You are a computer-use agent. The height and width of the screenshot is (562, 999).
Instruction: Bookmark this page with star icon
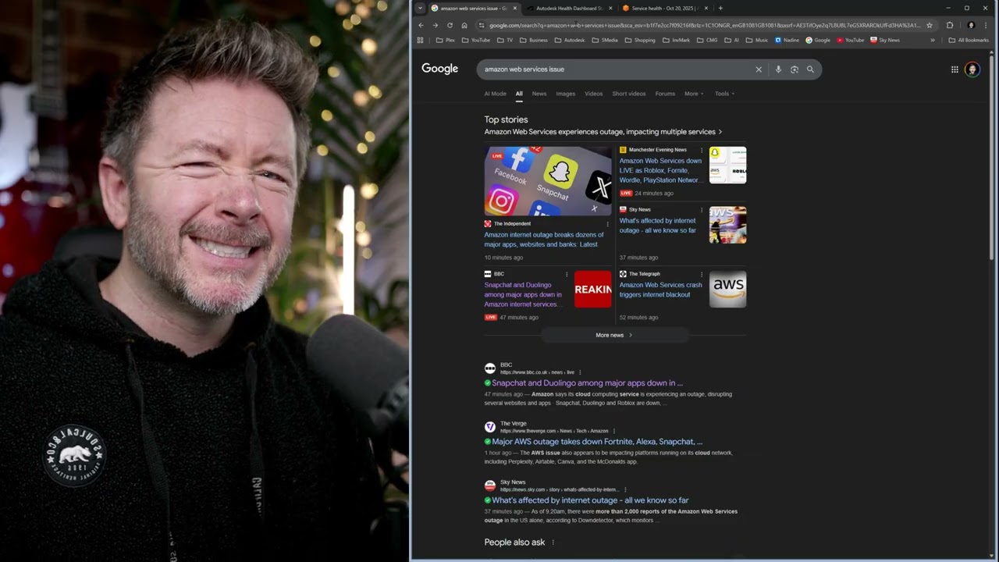point(929,25)
